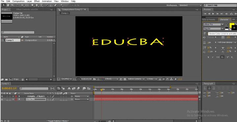
Task: Expand eduCBA layer 2 properties triangle
Action: 13,99
